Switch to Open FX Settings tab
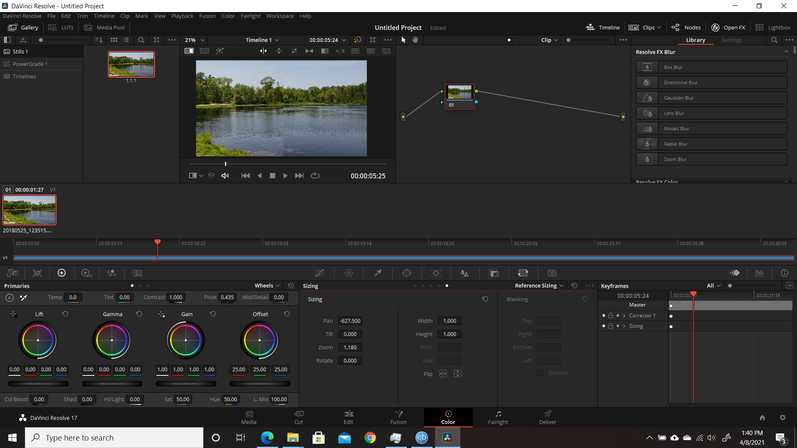Screen dimensions: 797x448 point(731,40)
